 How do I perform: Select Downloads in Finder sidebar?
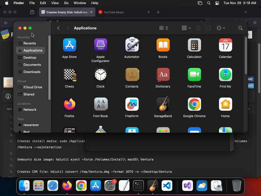pos(30,72)
